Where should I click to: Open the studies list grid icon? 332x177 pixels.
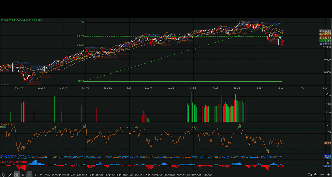point(16,175)
